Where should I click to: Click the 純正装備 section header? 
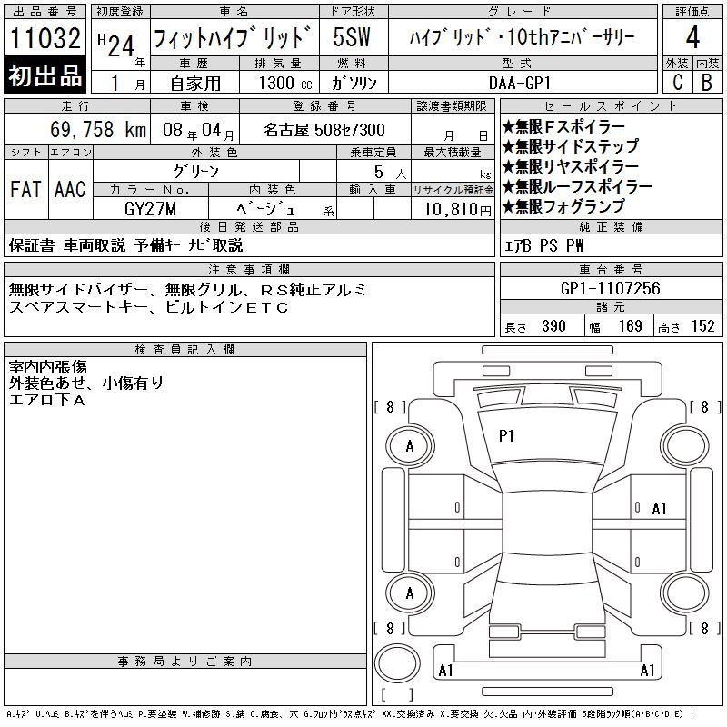[611, 226]
